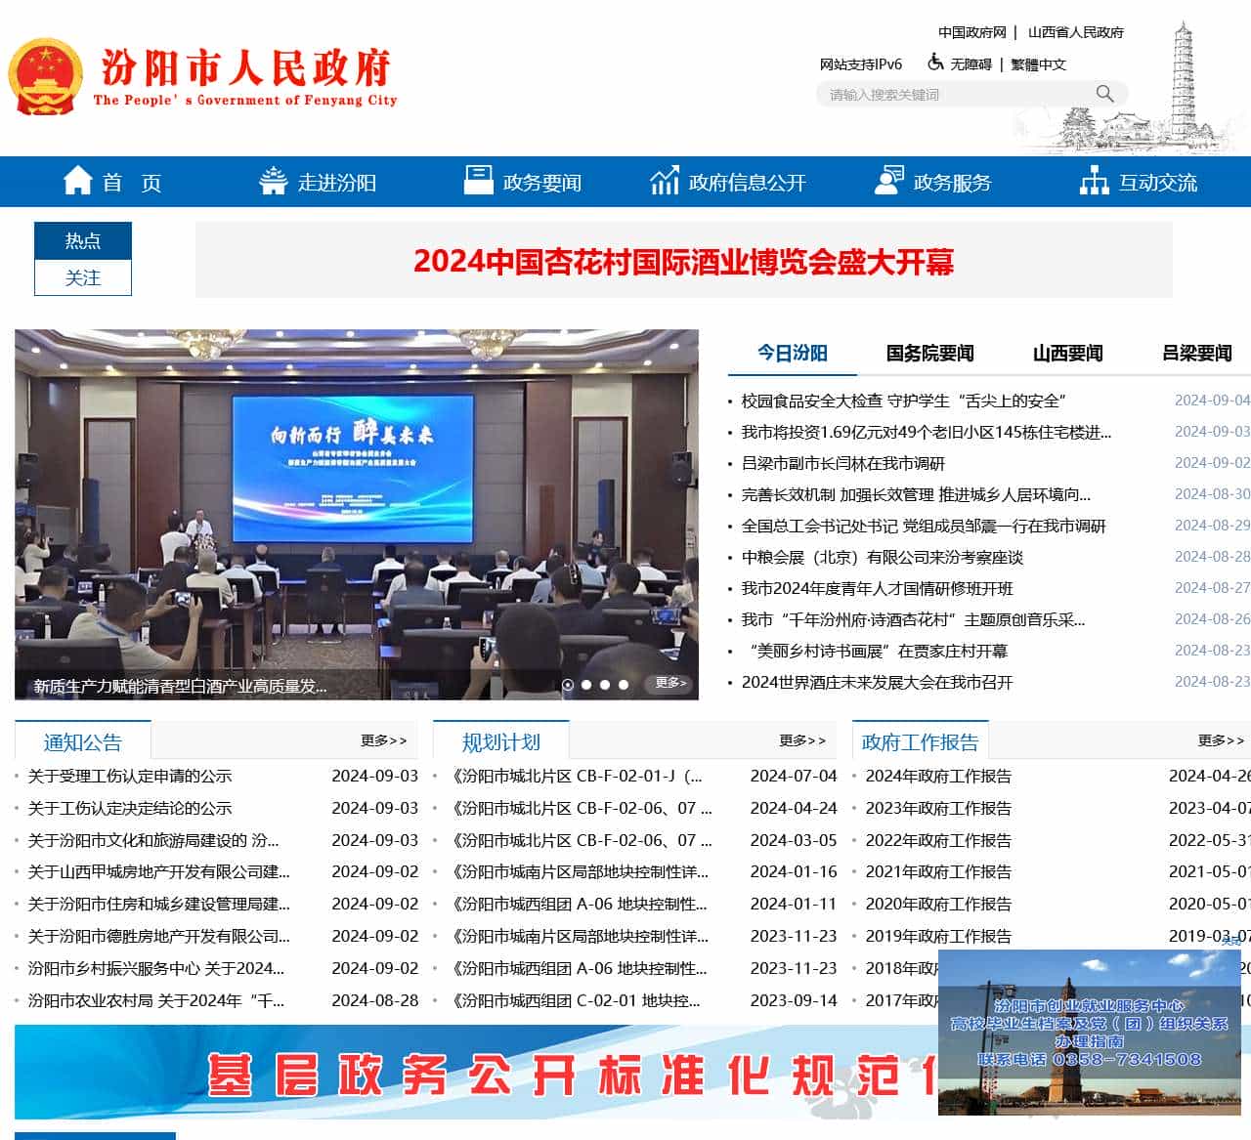Expand 通知公告 with its 更多>> link

click(383, 740)
